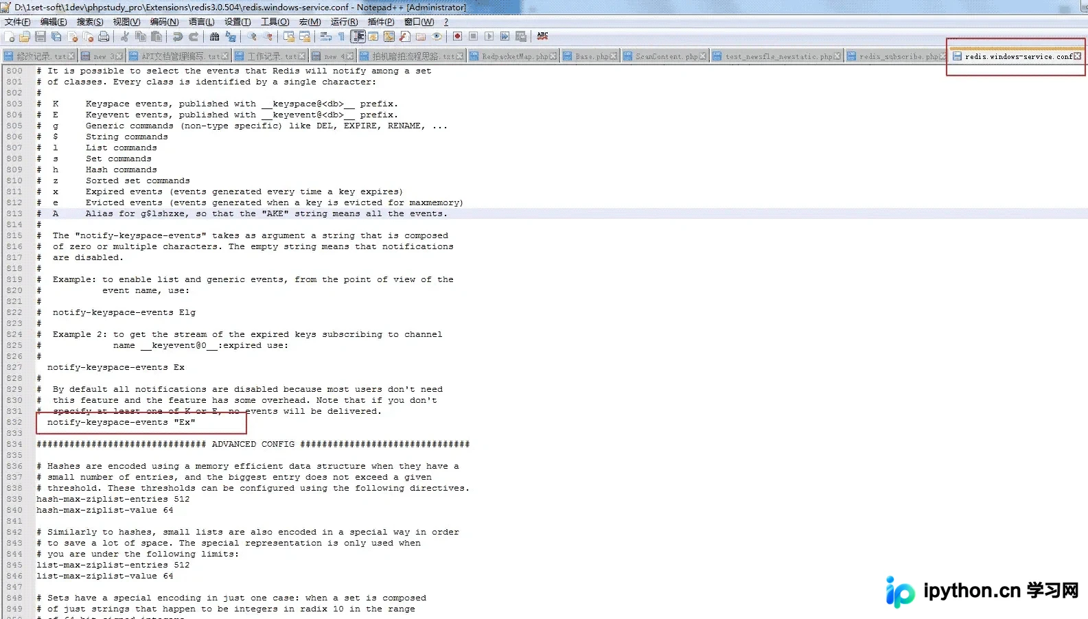Click the Print toolbar icon
1088x619 pixels.
point(104,36)
